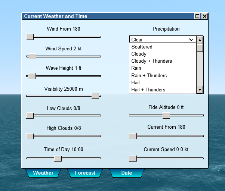Screen dimensions: 225x191
Task: Click the Tide Altitude 0 ft slider handle
Action: coord(166,115)
